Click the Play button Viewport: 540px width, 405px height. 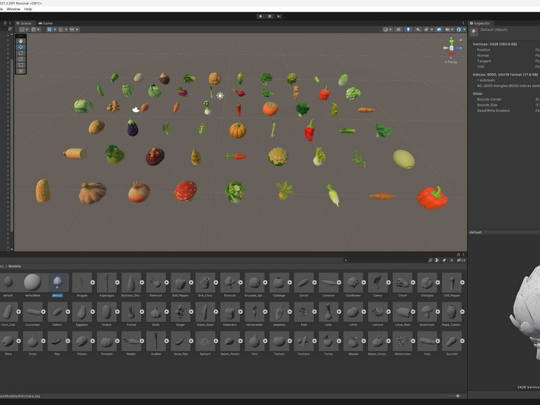click(261, 16)
